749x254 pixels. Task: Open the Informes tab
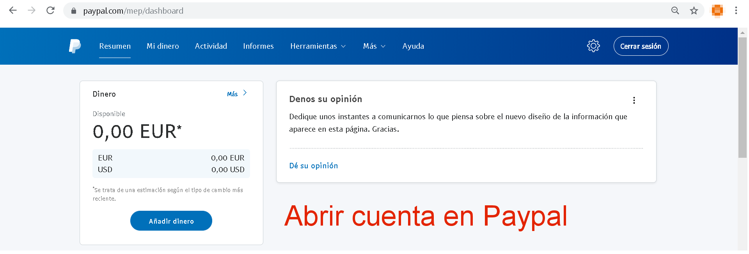click(258, 46)
